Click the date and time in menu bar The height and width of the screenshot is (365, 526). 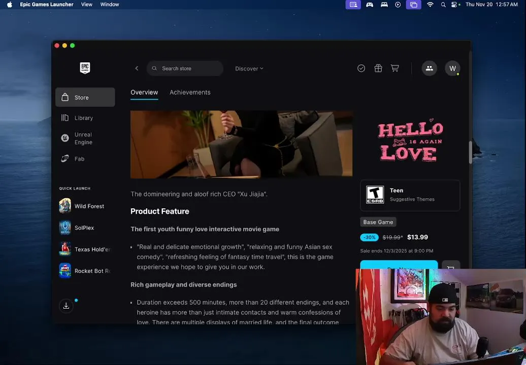point(491,5)
